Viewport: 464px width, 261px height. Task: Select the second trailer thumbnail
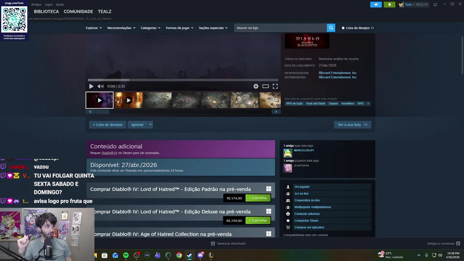[x=129, y=100]
